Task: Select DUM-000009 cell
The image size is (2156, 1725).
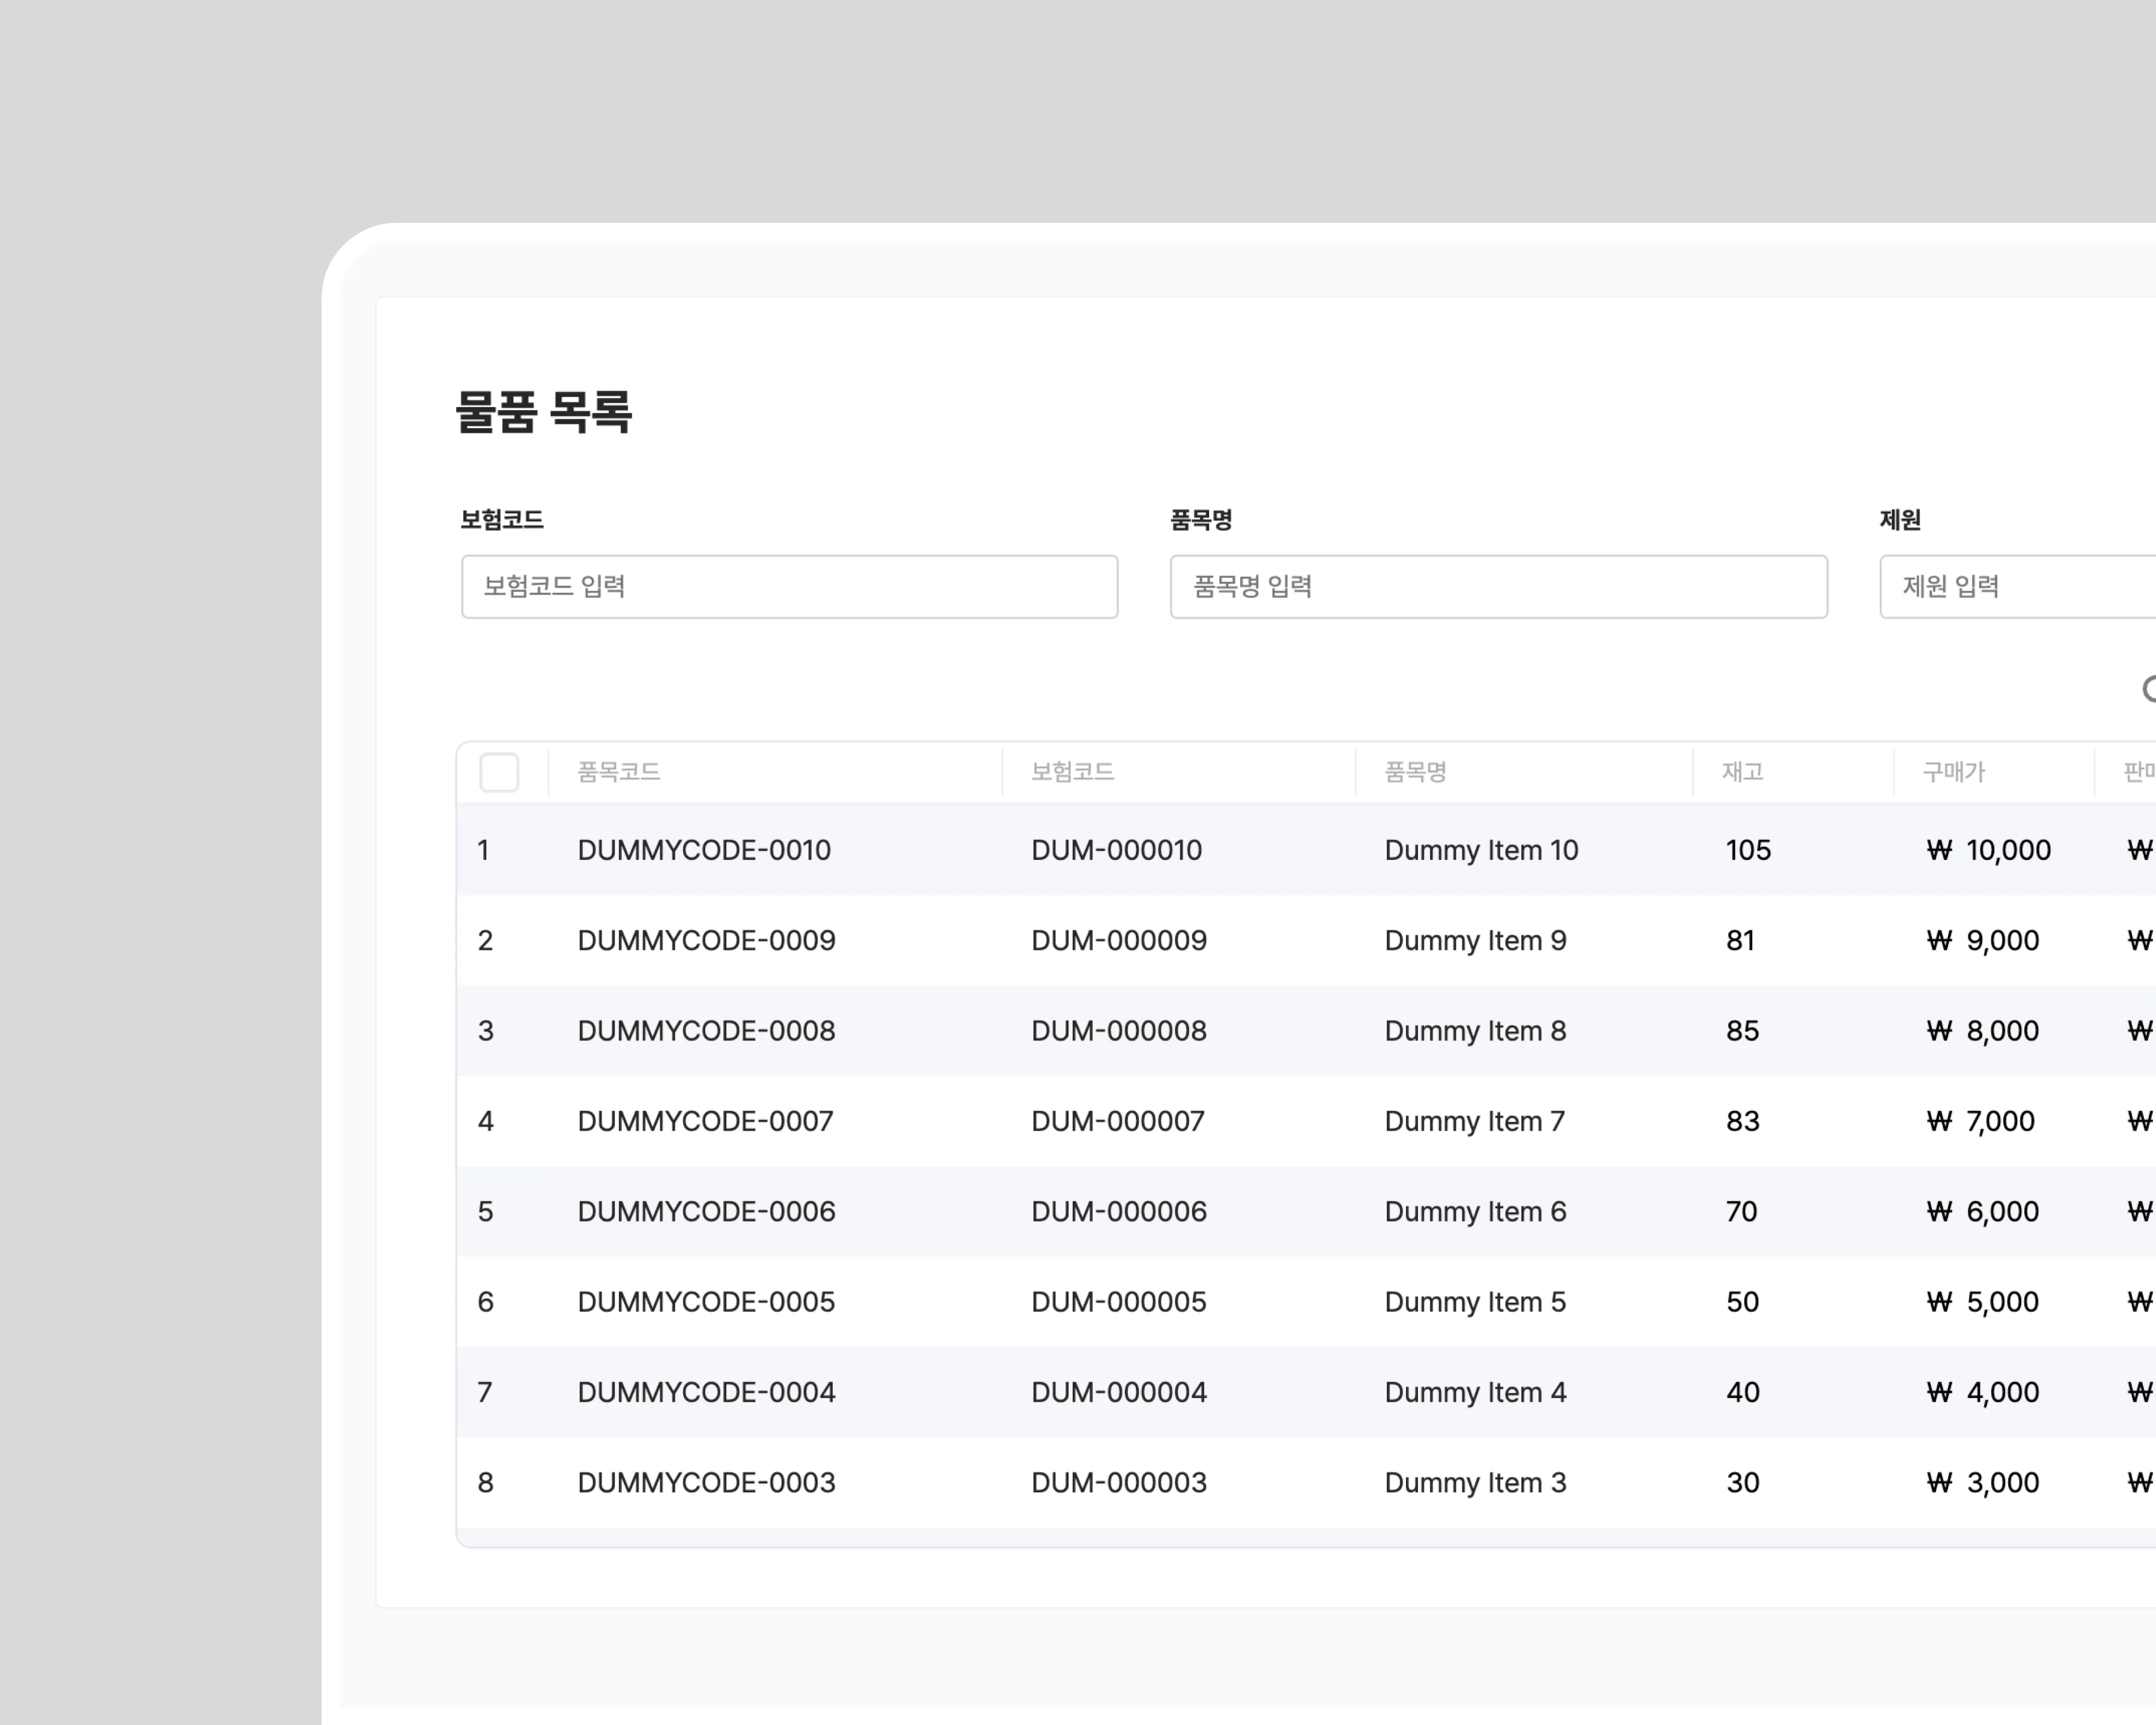Action: point(1119,940)
